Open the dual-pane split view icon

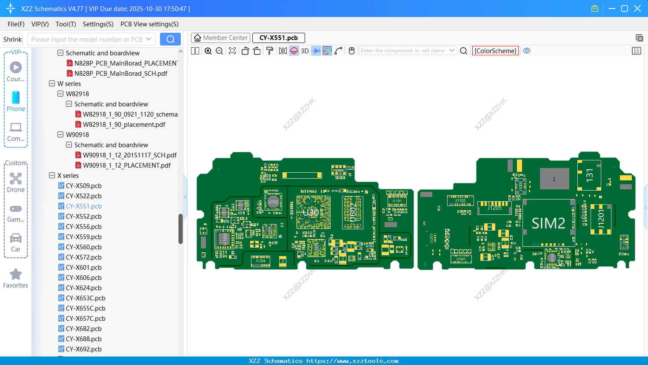click(195, 51)
